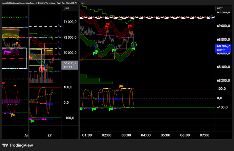Image resolution: width=234 pixels, height=151 pixels.
Task: Click the orange flag in the leftmost oscillator pane
Action: [13, 115]
